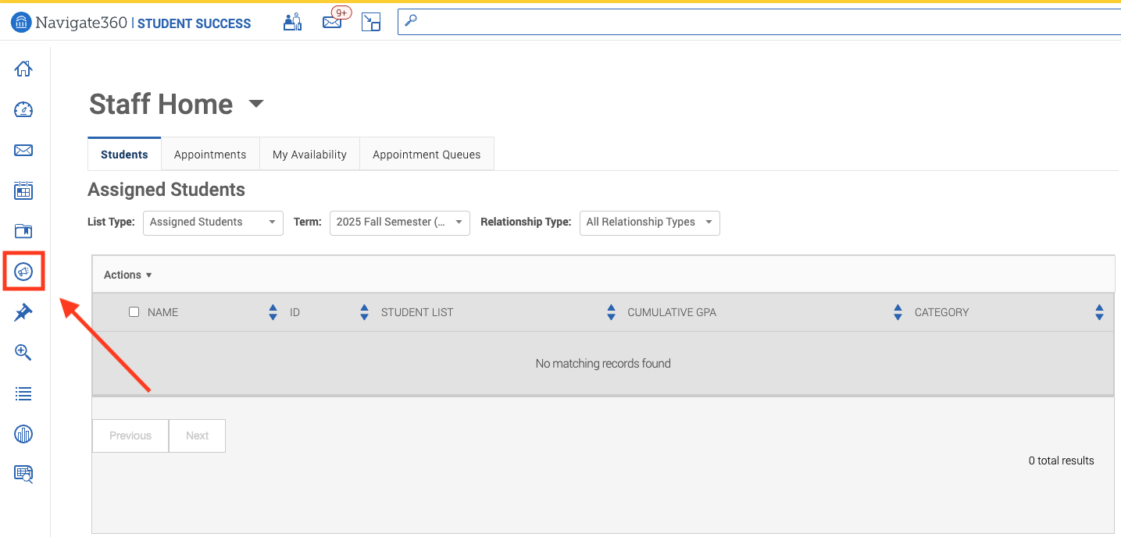Click the Next pagination button
The image size is (1121, 537).
(197, 436)
